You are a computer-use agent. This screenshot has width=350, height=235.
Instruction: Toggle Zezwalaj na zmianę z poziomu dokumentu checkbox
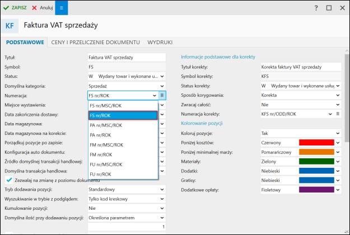[10, 180]
